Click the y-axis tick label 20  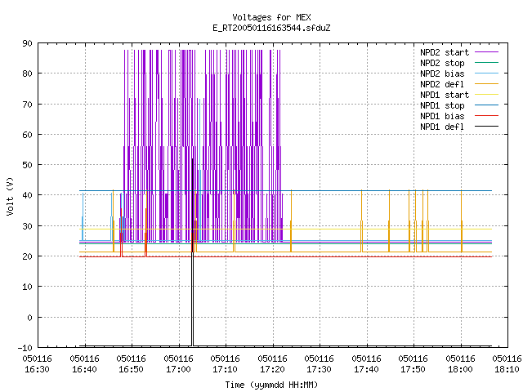pos(27,256)
